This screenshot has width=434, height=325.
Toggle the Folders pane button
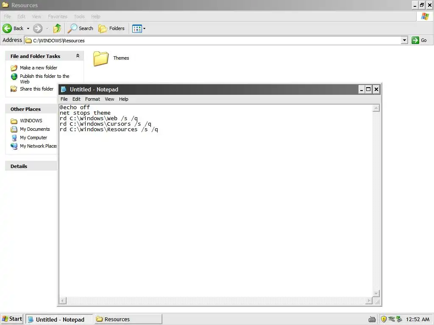point(111,28)
